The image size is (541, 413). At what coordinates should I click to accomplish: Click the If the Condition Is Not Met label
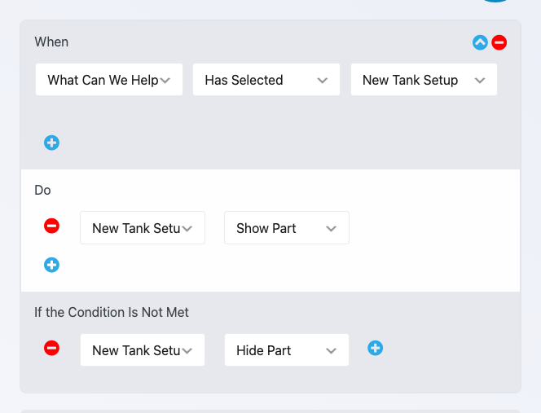(x=112, y=312)
